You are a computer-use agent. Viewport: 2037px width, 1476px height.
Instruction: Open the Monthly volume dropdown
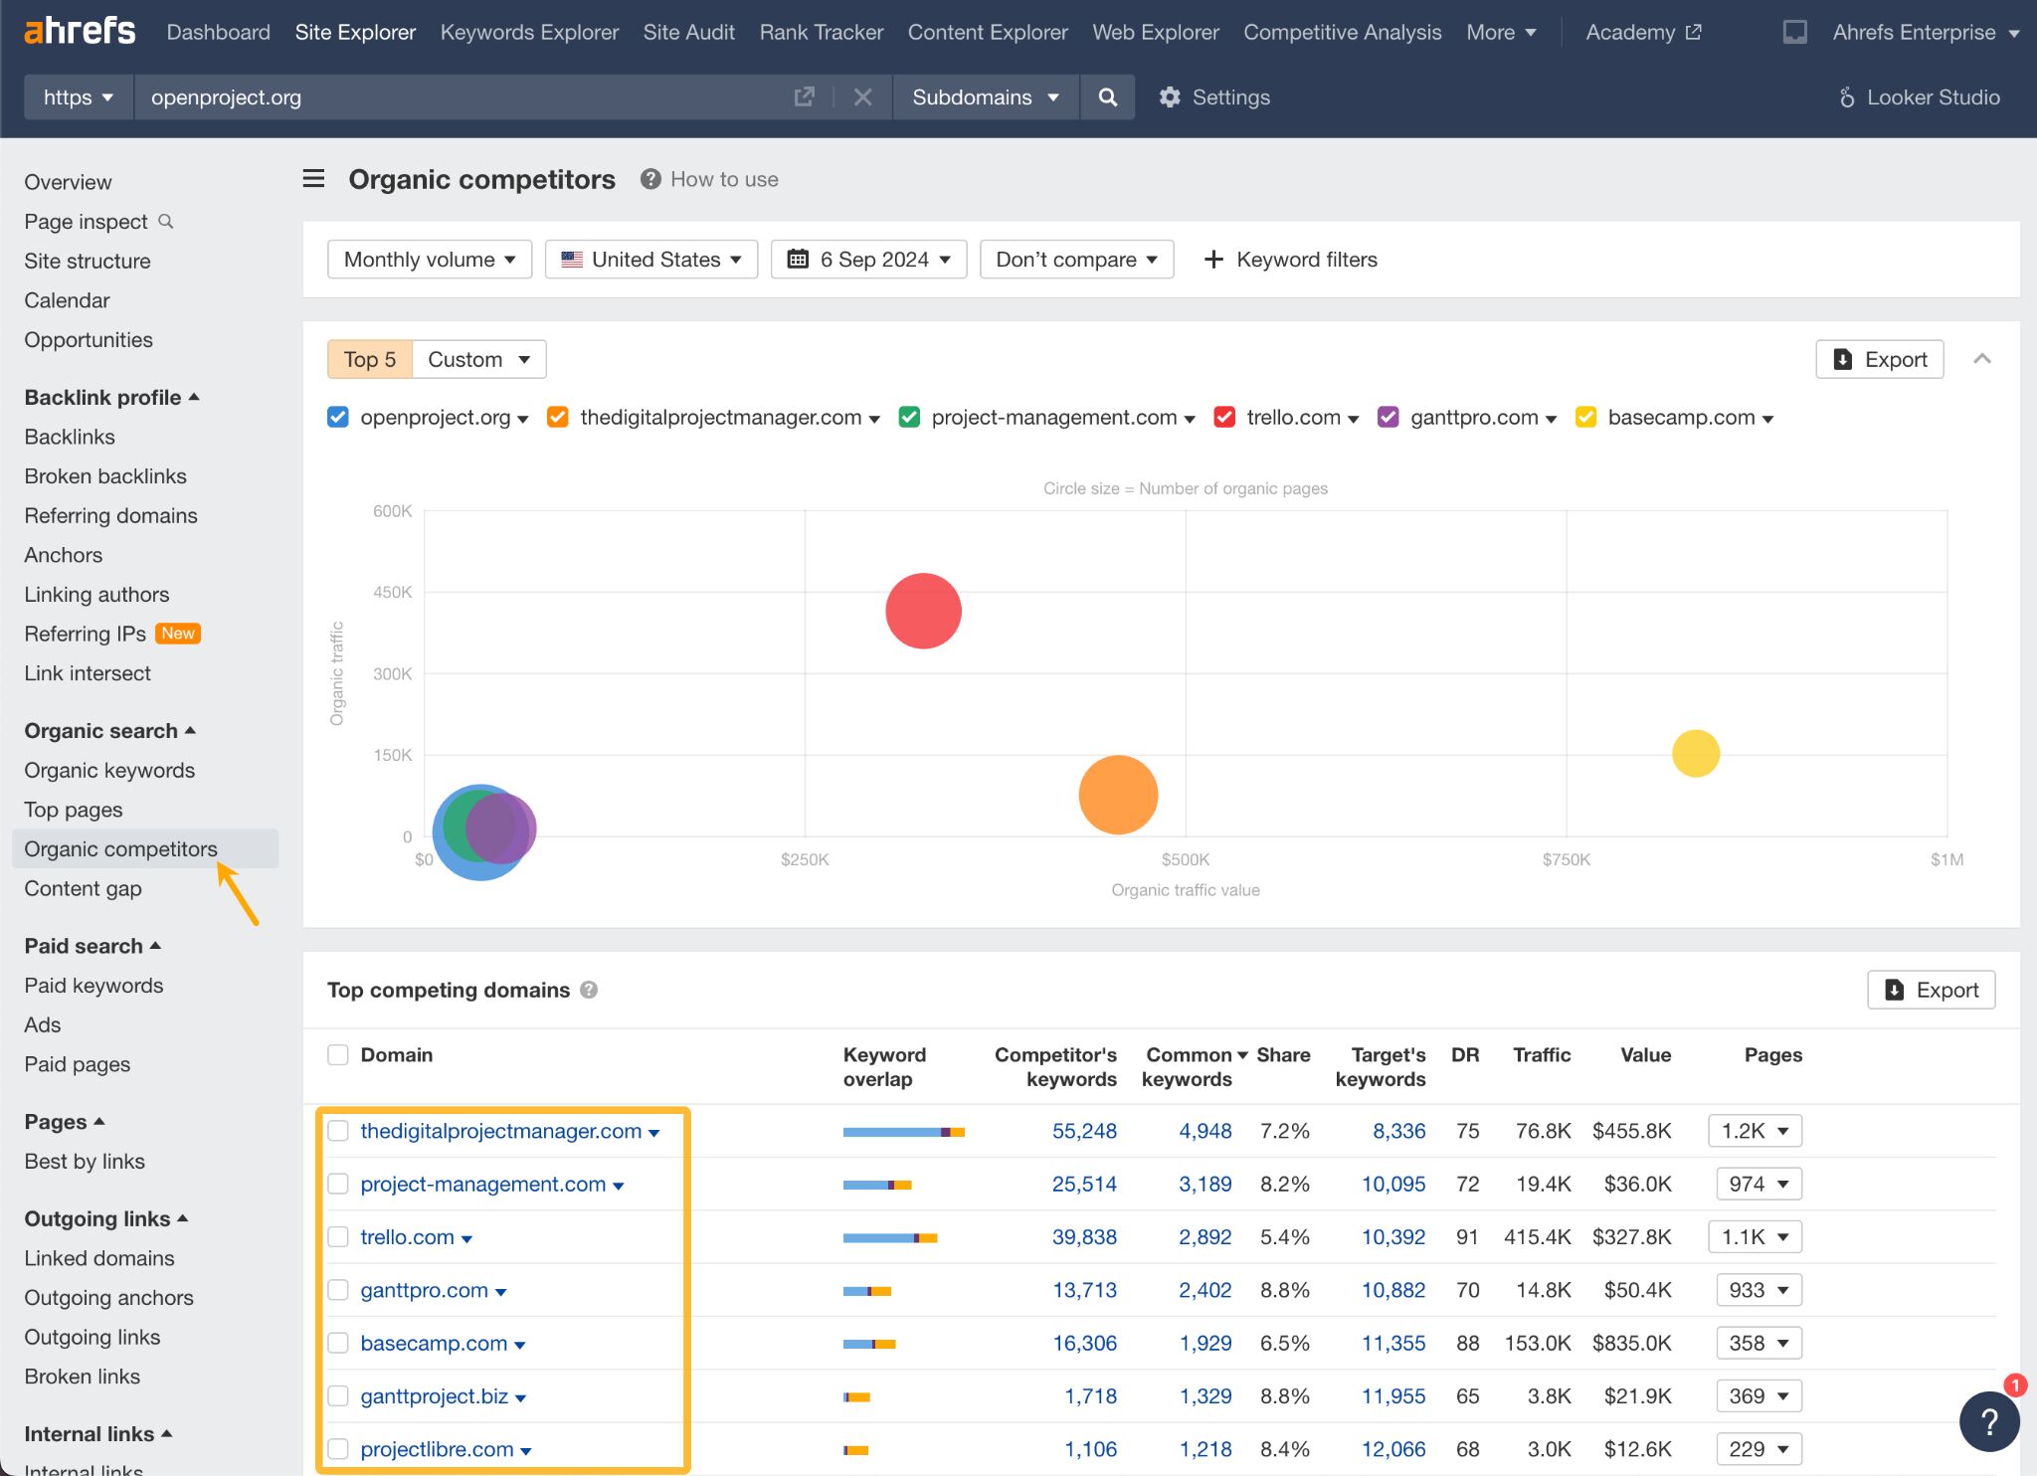point(429,259)
